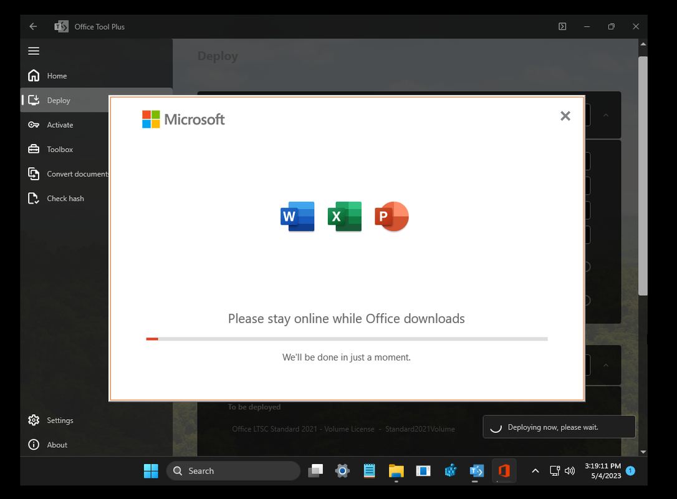Click the red Office installer taskbar icon
This screenshot has width=677, height=499.
tap(504, 471)
